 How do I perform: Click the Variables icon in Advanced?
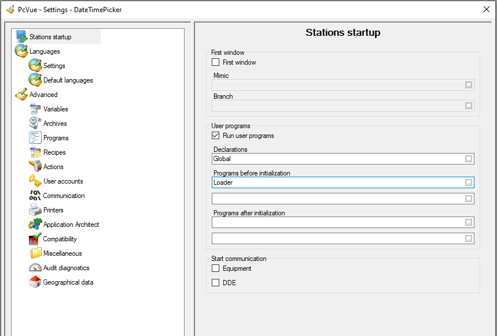click(x=35, y=109)
